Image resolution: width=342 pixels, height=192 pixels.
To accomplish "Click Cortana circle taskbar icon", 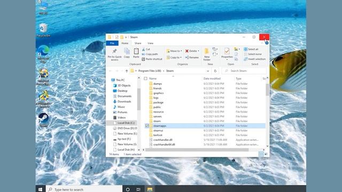I will coord(128,189).
